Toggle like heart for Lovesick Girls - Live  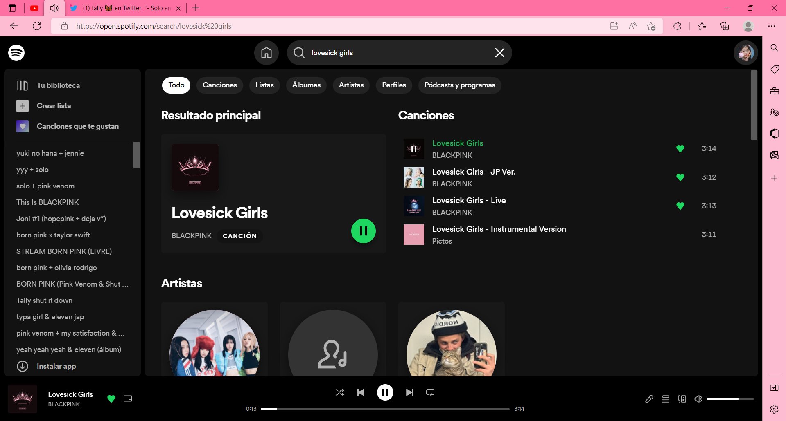(x=680, y=206)
